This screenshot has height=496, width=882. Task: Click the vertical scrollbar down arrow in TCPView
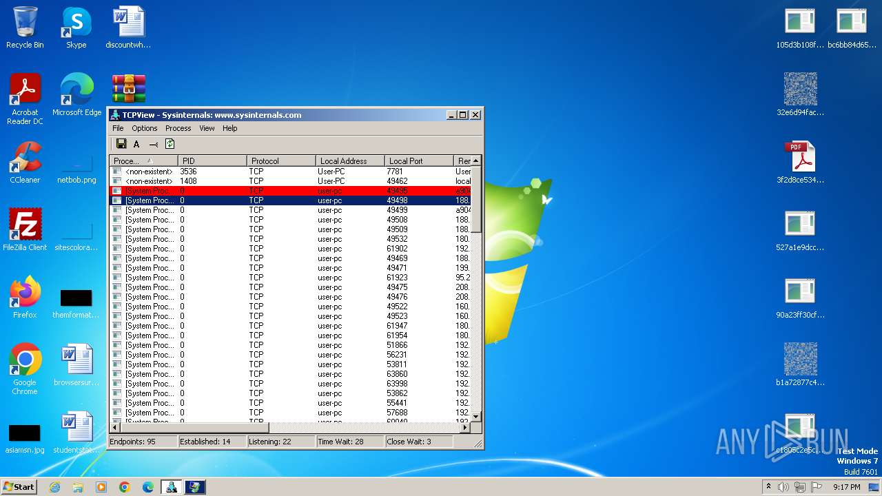pos(476,417)
